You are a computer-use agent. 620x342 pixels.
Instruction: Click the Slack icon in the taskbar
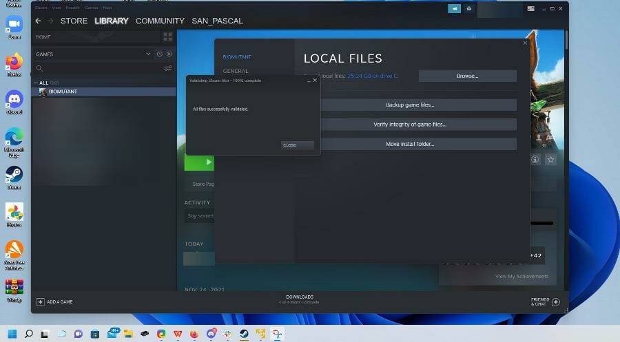click(227, 334)
